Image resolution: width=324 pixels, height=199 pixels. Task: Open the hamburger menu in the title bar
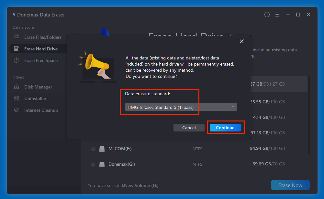(x=277, y=15)
